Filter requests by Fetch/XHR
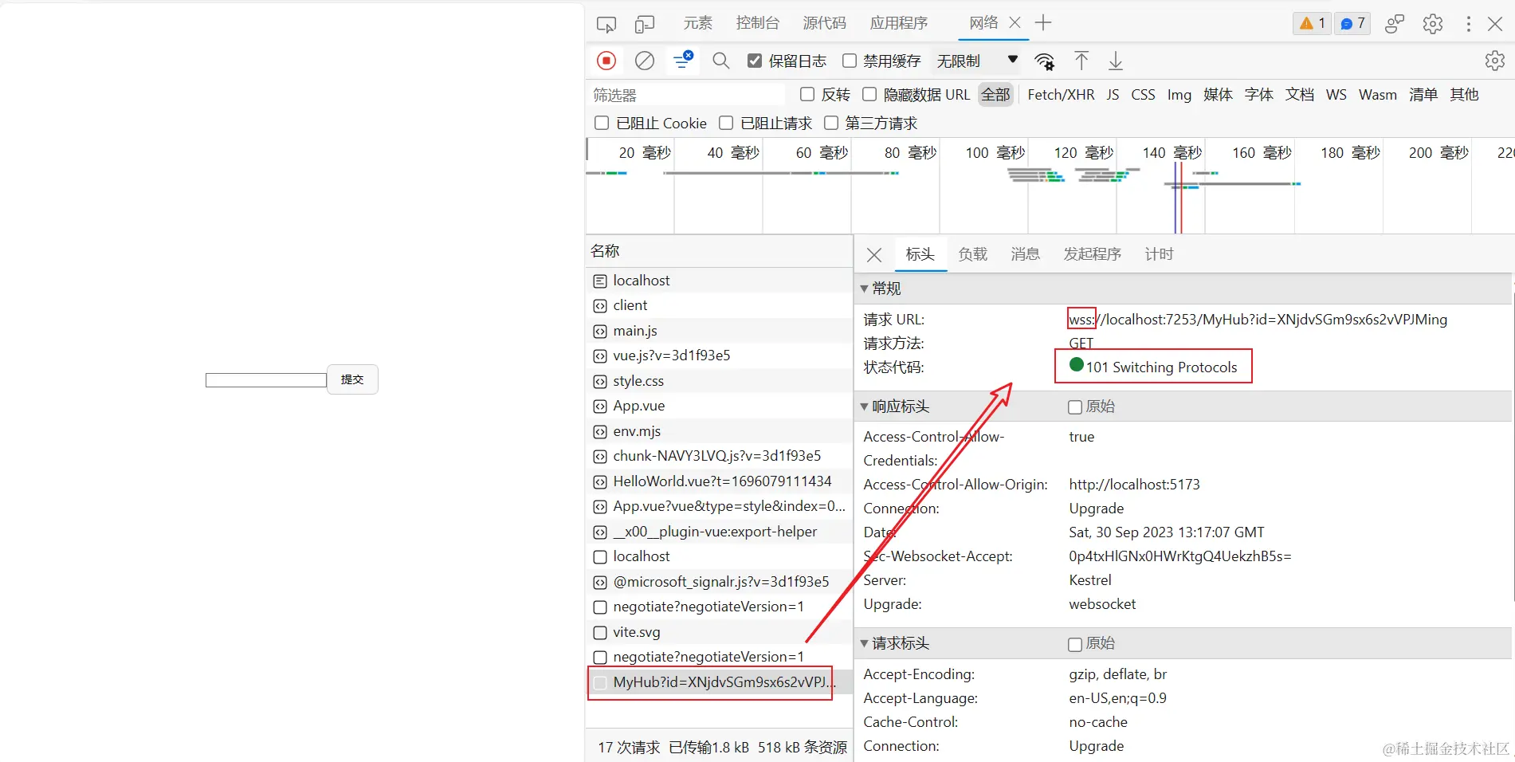This screenshot has height=762, width=1515. pyautogui.click(x=1061, y=95)
